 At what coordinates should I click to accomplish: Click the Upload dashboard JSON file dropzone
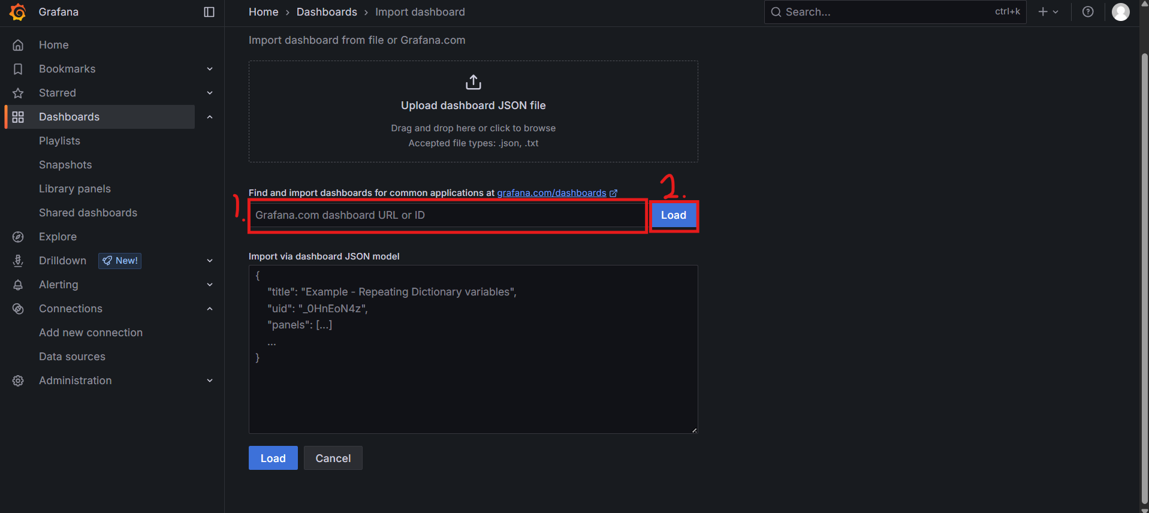coord(474,111)
